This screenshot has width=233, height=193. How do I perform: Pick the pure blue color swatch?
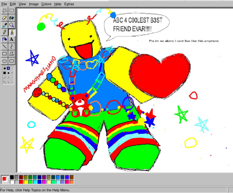point(40,182)
